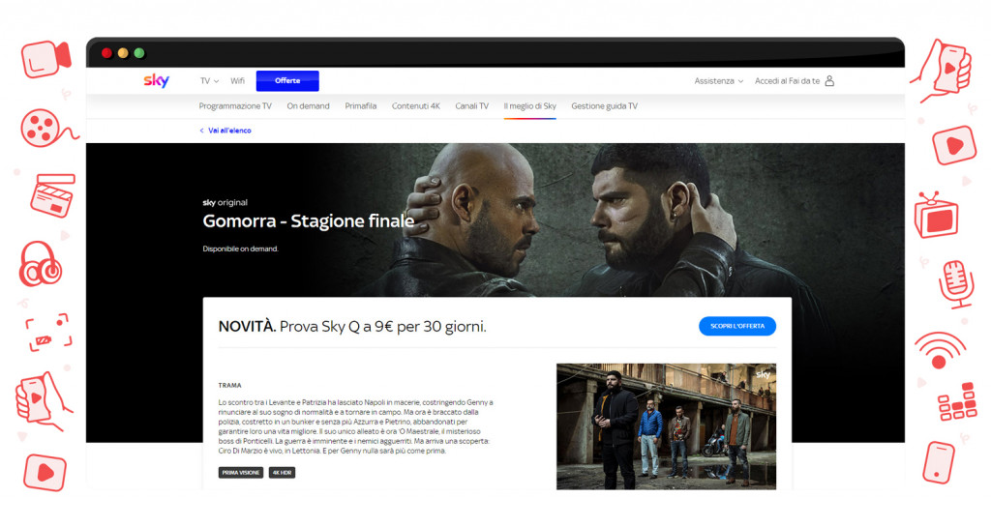Click the red close window dot

[106, 53]
